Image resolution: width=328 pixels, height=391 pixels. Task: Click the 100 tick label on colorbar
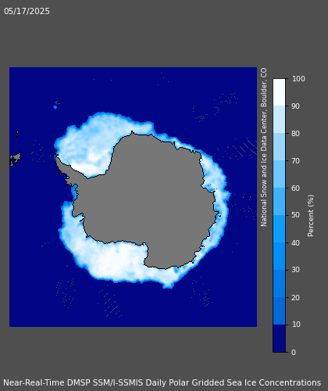point(298,79)
